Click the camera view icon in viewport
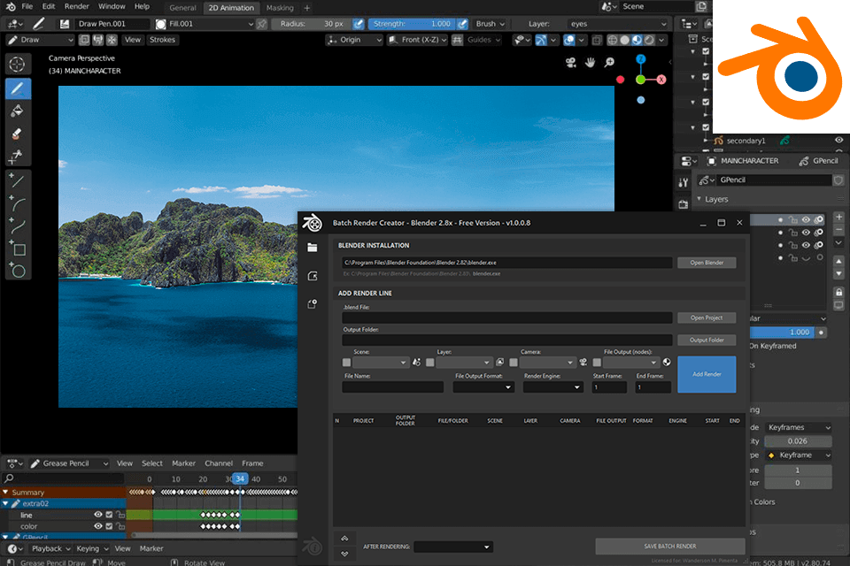850x566 pixels. pyautogui.click(x=571, y=63)
